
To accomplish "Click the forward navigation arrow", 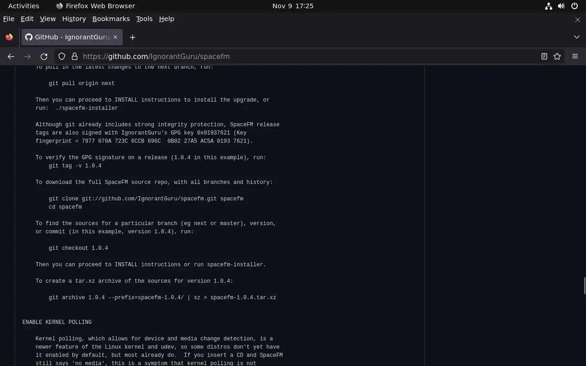I will (27, 56).
